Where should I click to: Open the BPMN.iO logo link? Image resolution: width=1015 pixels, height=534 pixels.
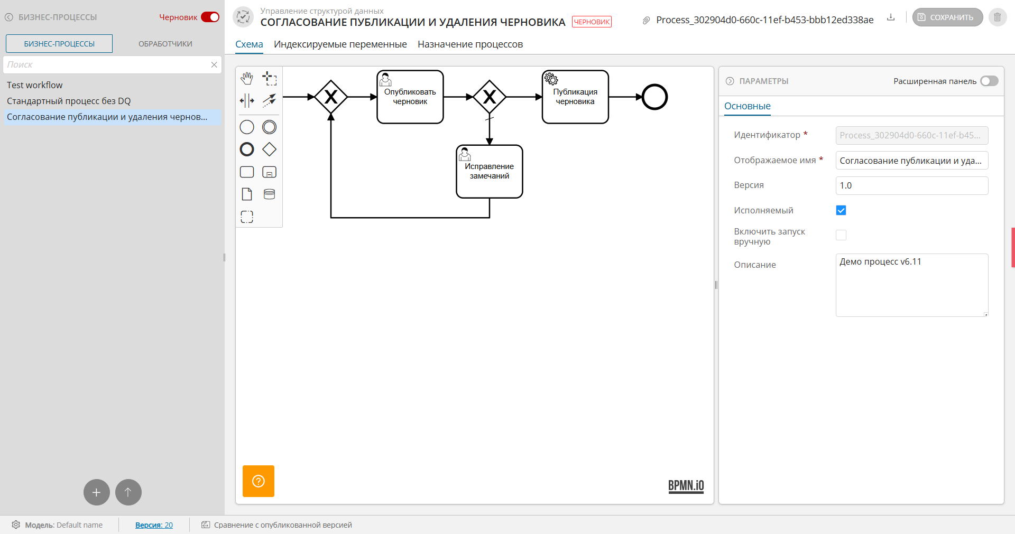pos(686,486)
